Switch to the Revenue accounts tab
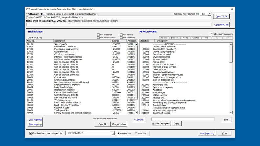This screenshot has height=146, width=260. click(164, 38)
